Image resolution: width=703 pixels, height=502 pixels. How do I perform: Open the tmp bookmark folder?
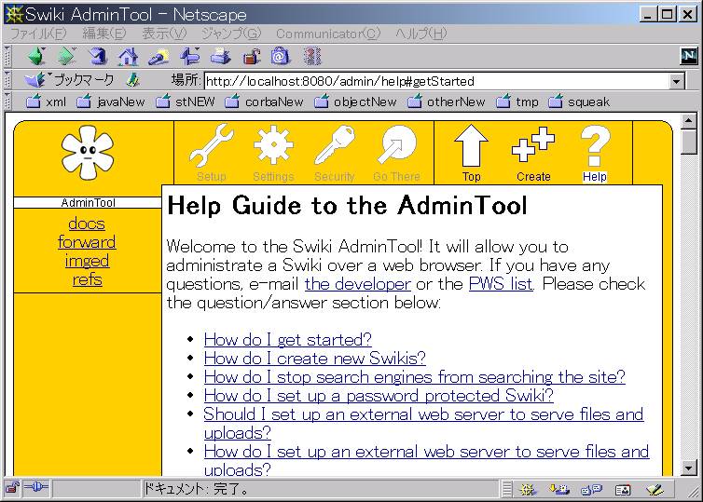[x=517, y=102]
